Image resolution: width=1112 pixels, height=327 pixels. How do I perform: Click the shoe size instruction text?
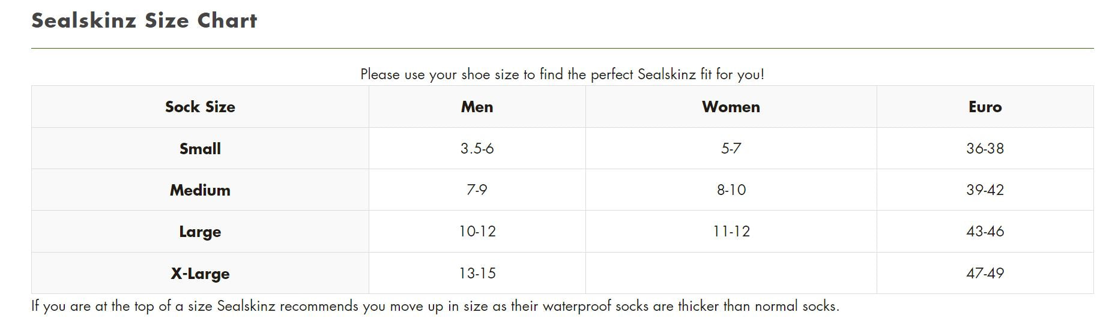click(562, 74)
